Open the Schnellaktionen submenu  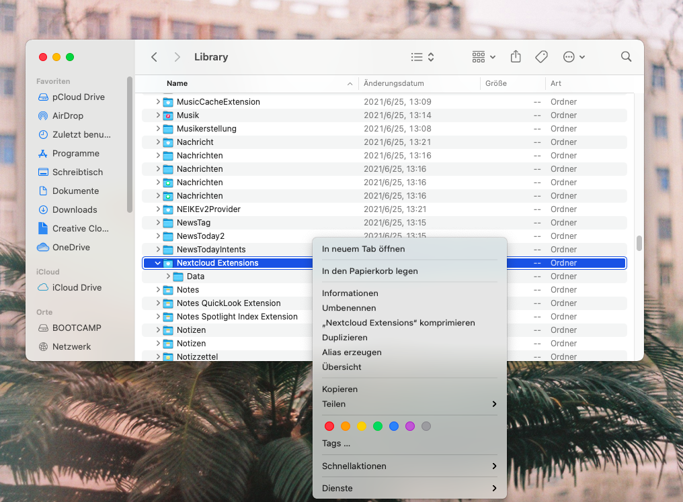coord(409,466)
